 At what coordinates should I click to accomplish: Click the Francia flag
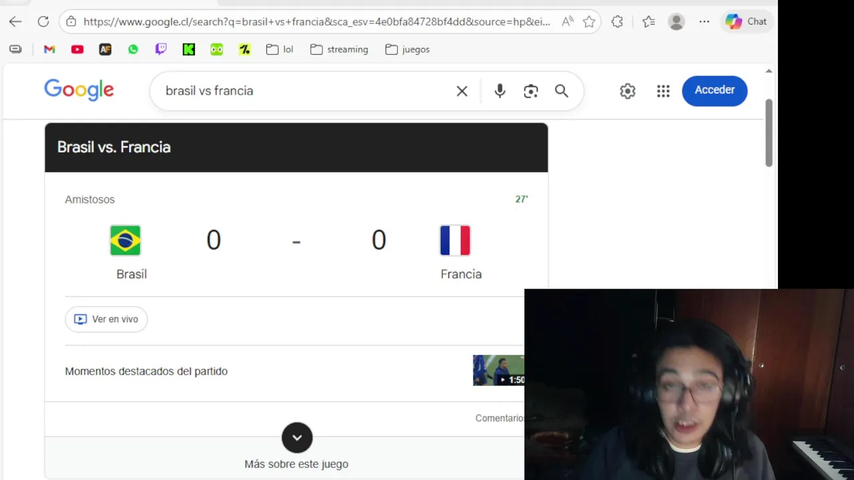455,241
